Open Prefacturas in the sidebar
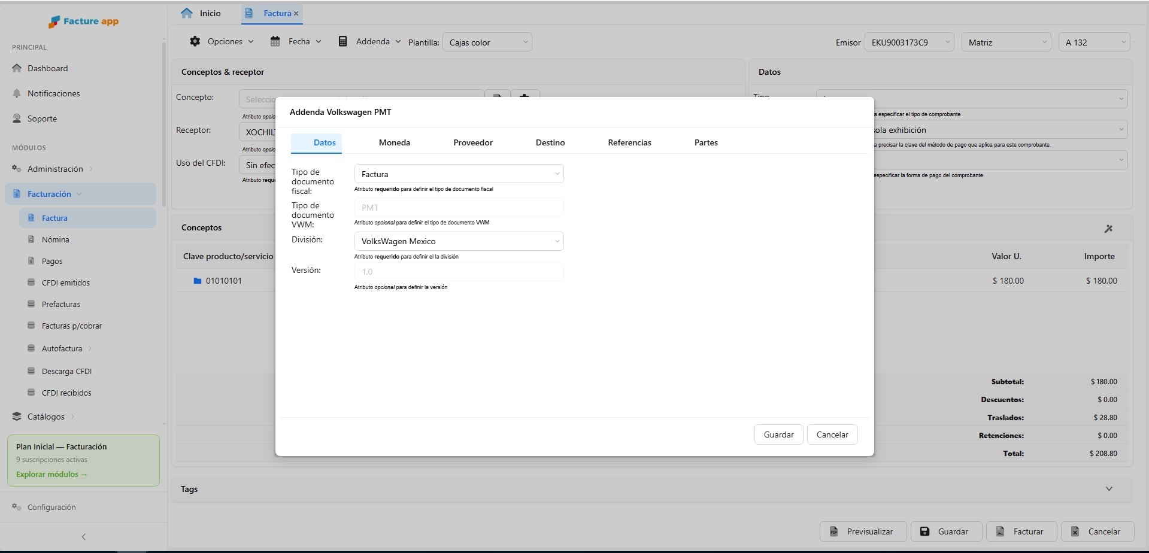This screenshot has width=1149, height=553. pyautogui.click(x=61, y=304)
